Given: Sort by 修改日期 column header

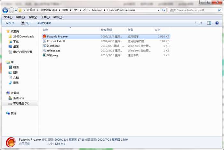Looking at the screenshot, I should (x=106, y=30).
